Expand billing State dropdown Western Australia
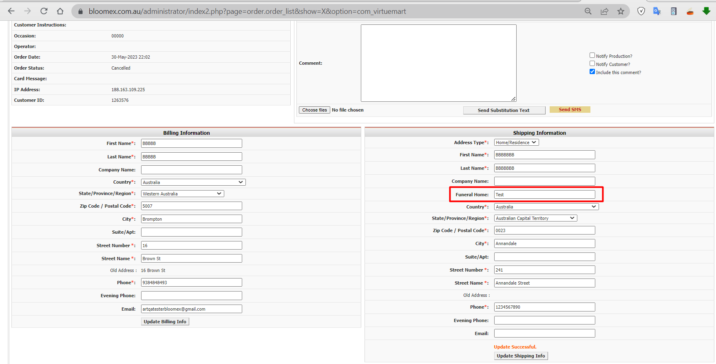The width and height of the screenshot is (716, 364). coord(182,194)
